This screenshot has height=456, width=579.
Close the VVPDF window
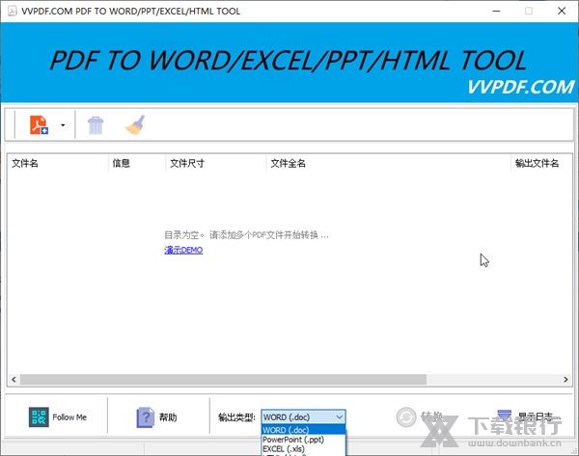[x=562, y=11]
